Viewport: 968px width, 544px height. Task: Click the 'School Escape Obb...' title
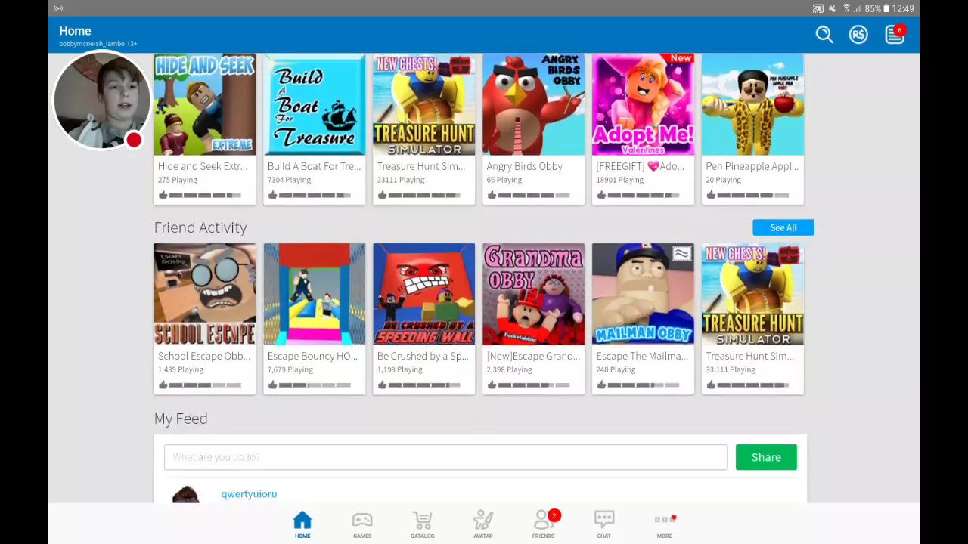[204, 356]
